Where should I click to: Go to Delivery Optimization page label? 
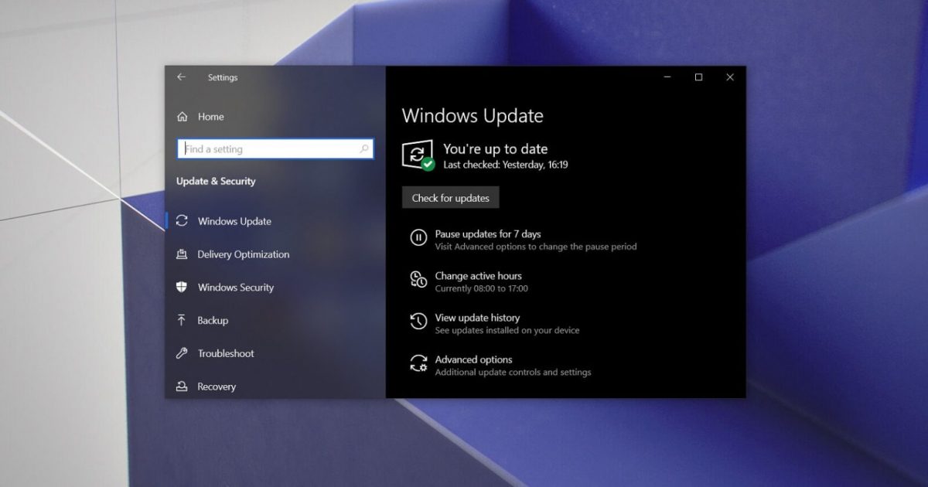(244, 254)
